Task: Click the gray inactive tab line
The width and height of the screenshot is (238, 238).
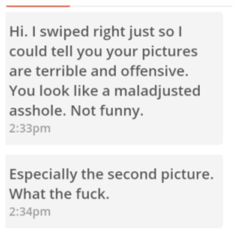Action: point(151,6)
